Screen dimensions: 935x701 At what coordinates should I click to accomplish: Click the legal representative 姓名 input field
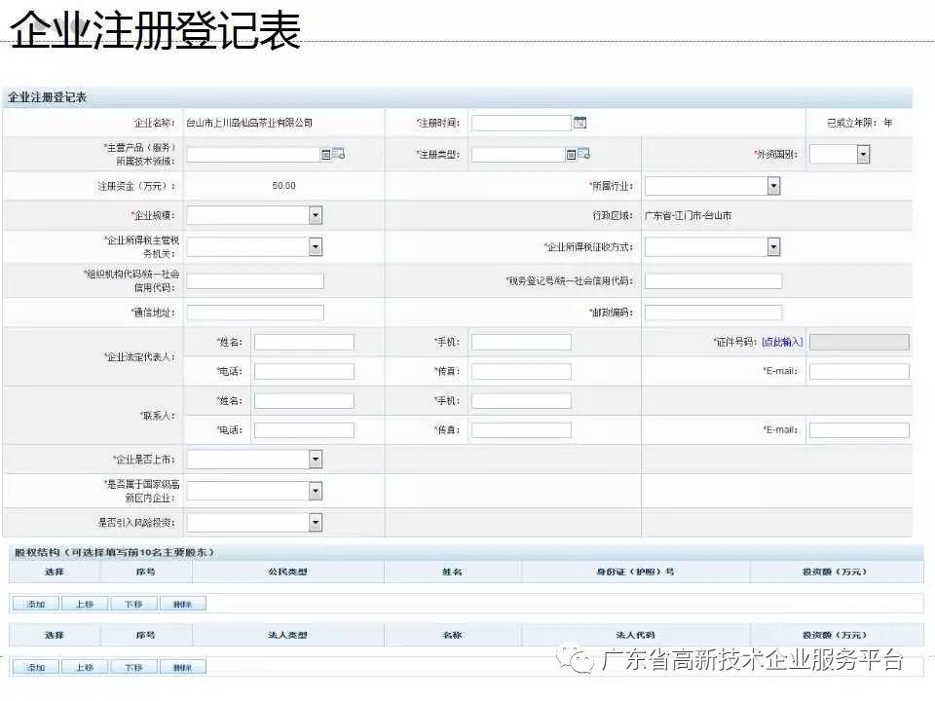(304, 342)
